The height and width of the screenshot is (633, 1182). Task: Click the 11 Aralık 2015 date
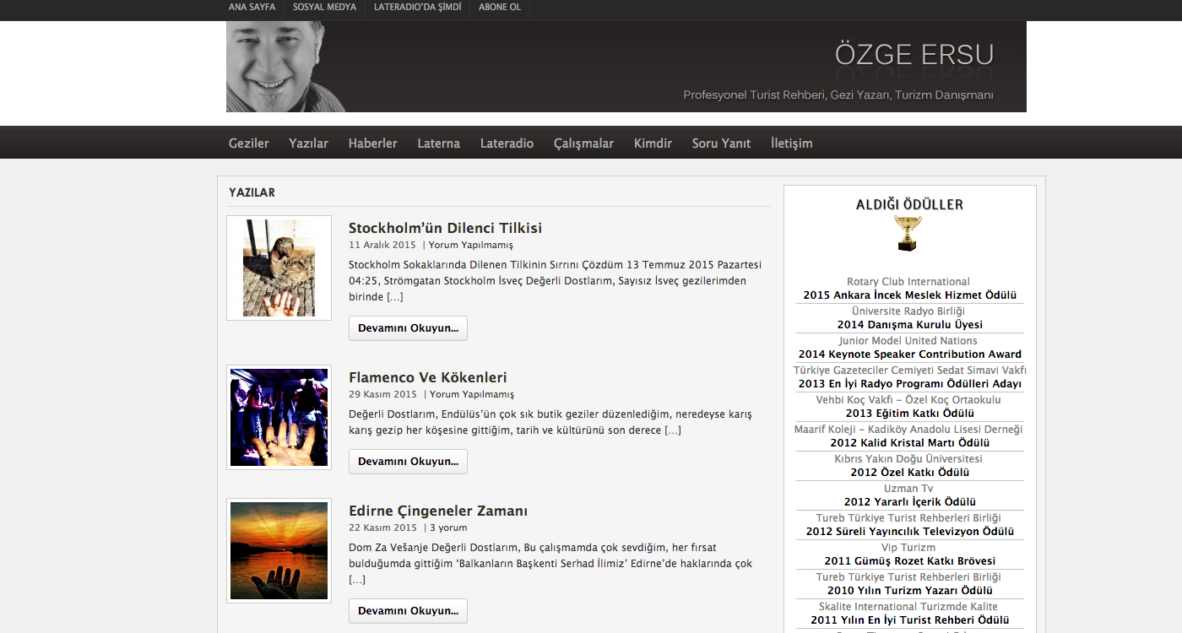(x=382, y=245)
